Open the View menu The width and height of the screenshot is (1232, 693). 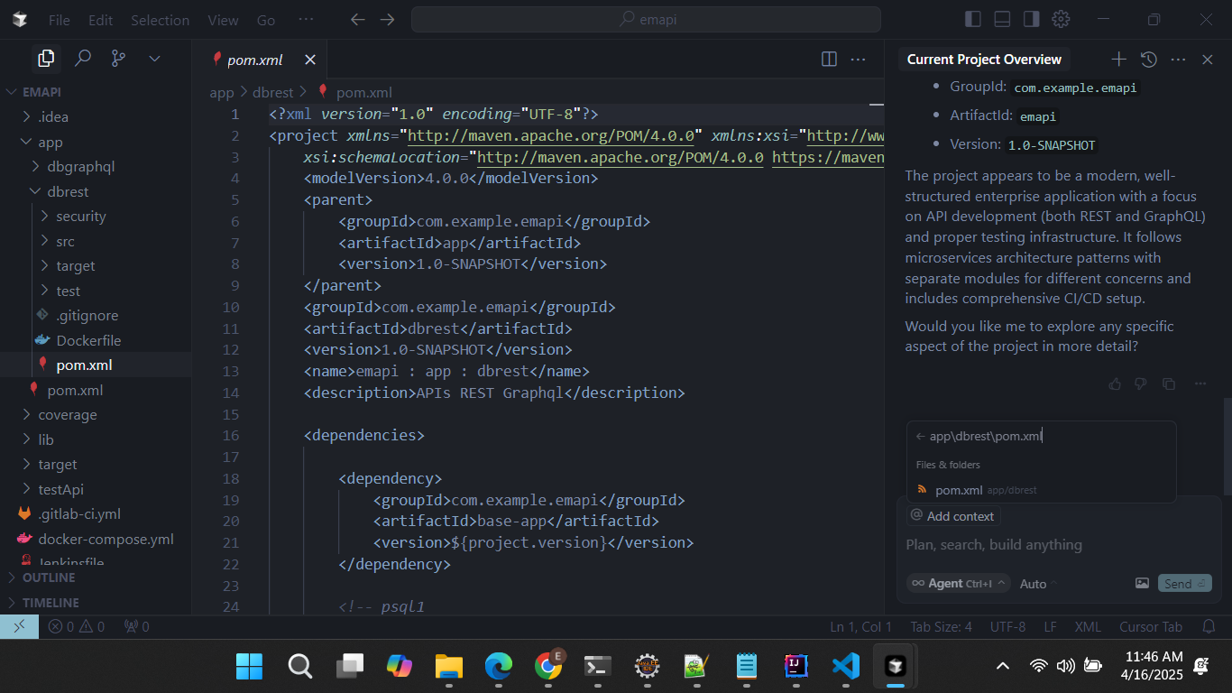[x=223, y=20]
